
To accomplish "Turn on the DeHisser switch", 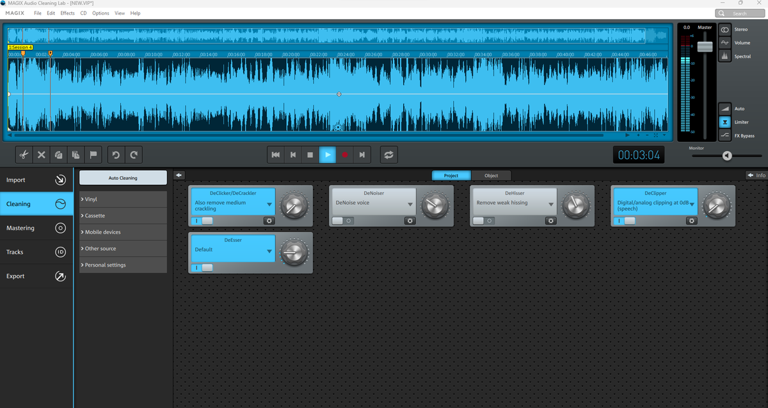I will tap(484, 221).
